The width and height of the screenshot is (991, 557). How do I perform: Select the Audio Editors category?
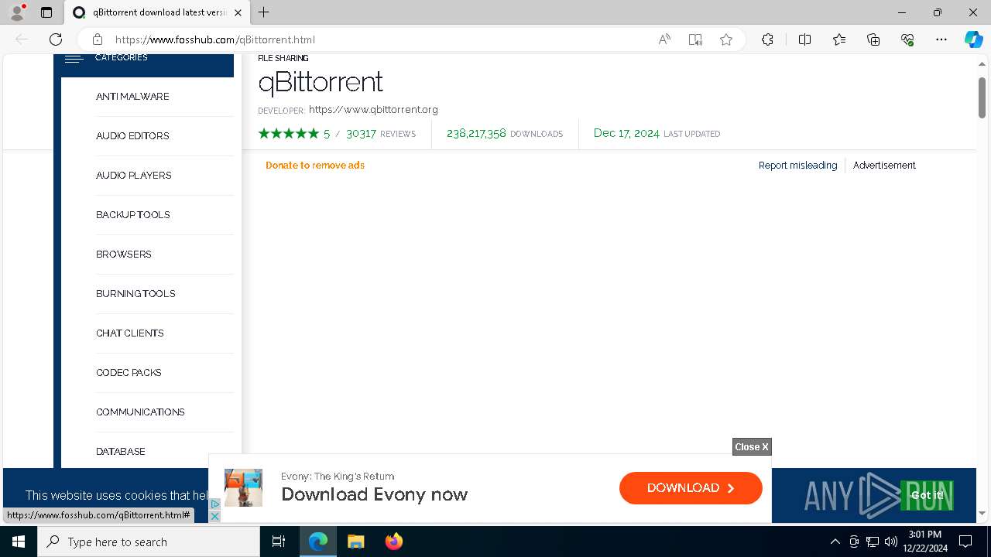pos(132,136)
